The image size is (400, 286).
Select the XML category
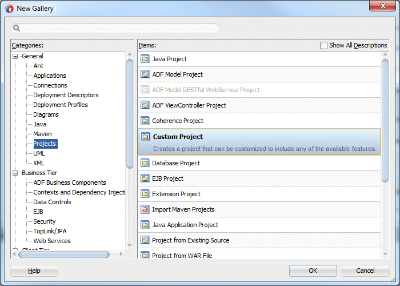(x=38, y=163)
